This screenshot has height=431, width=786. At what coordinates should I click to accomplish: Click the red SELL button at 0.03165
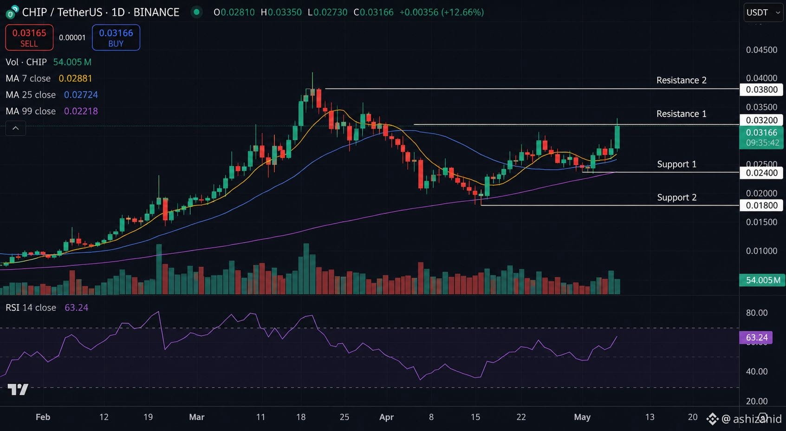(x=29, y=38)
